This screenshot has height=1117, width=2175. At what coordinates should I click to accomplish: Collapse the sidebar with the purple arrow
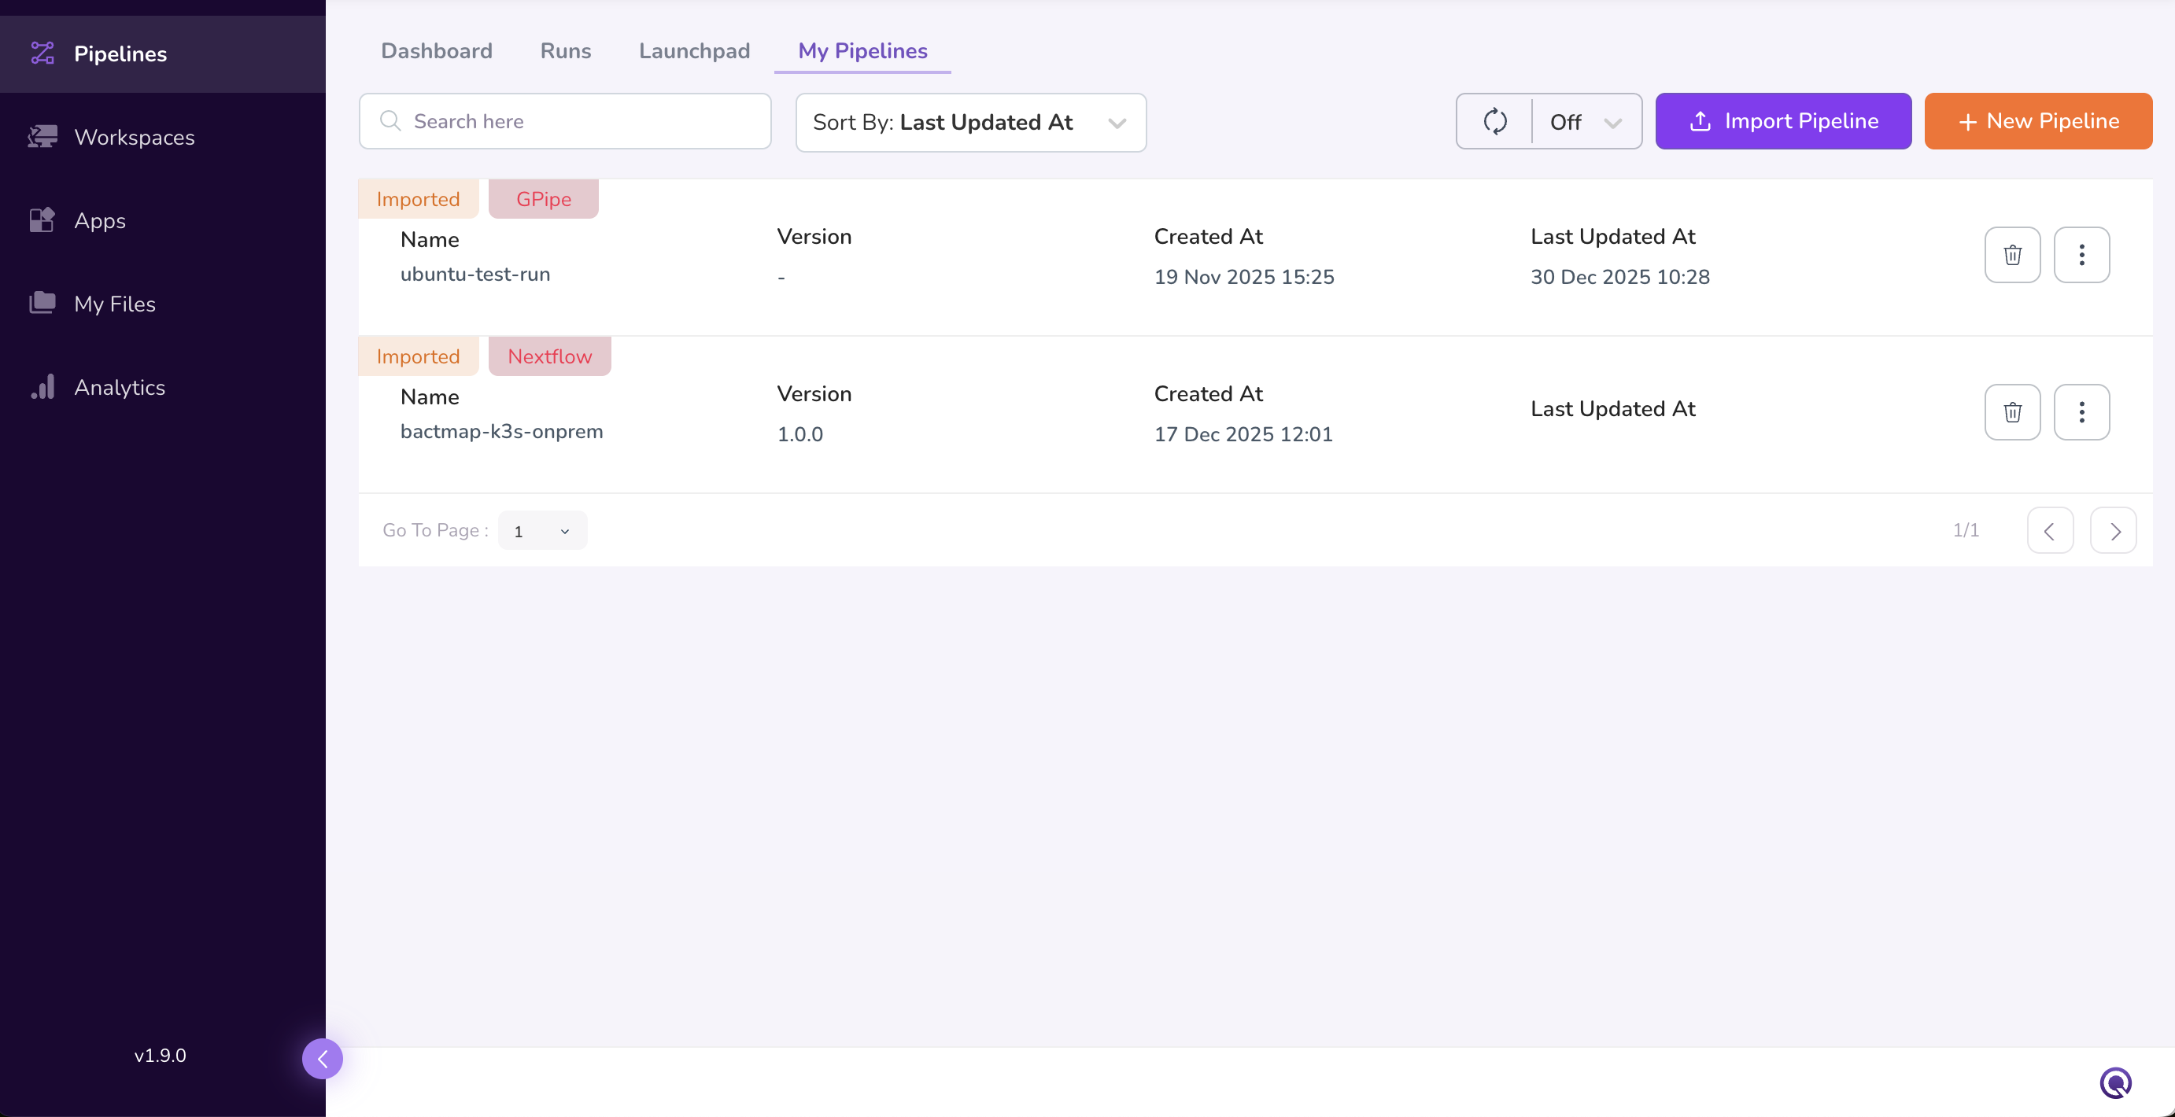tap(323, 1059)
